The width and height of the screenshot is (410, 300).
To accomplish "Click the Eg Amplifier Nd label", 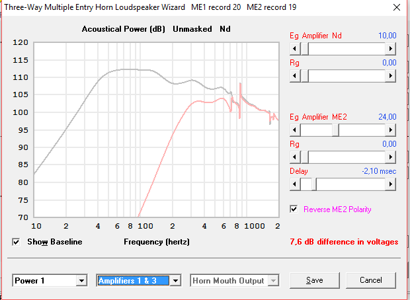I will click(315, 36).
